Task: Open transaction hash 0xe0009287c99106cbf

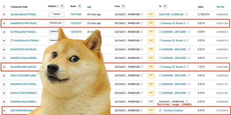Action: click(24, 23)
